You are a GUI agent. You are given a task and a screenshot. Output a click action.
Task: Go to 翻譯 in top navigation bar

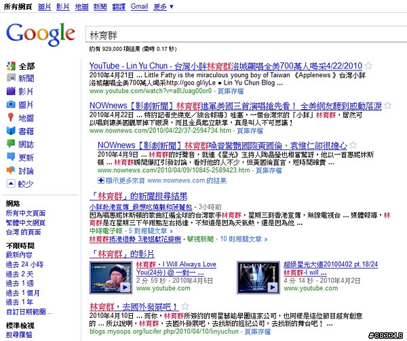pos(119,7)
